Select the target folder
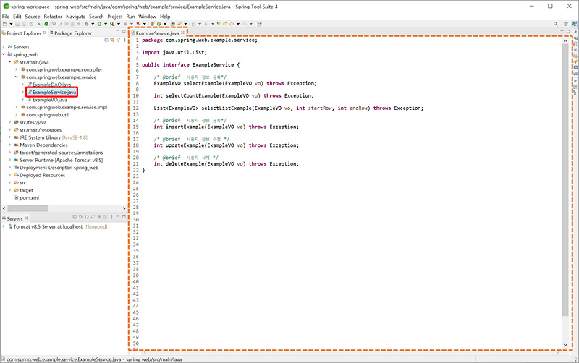The height and width of the screenshot is (363, 579). click(x=23, y=190)
